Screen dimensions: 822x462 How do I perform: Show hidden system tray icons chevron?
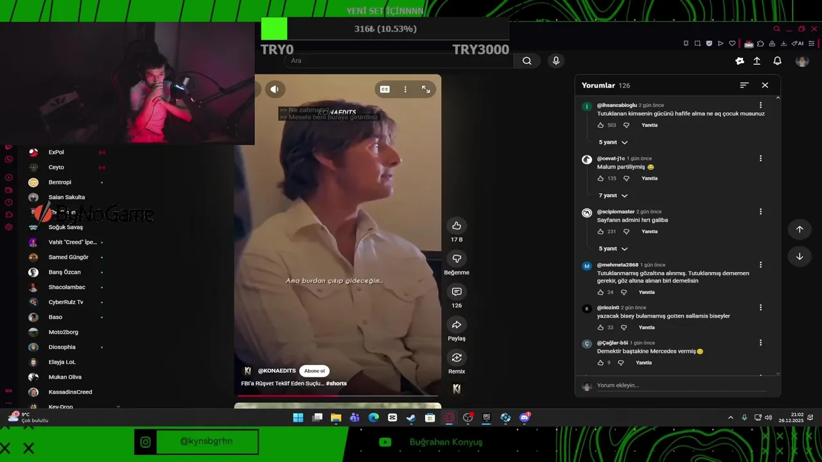pos(730,418)
